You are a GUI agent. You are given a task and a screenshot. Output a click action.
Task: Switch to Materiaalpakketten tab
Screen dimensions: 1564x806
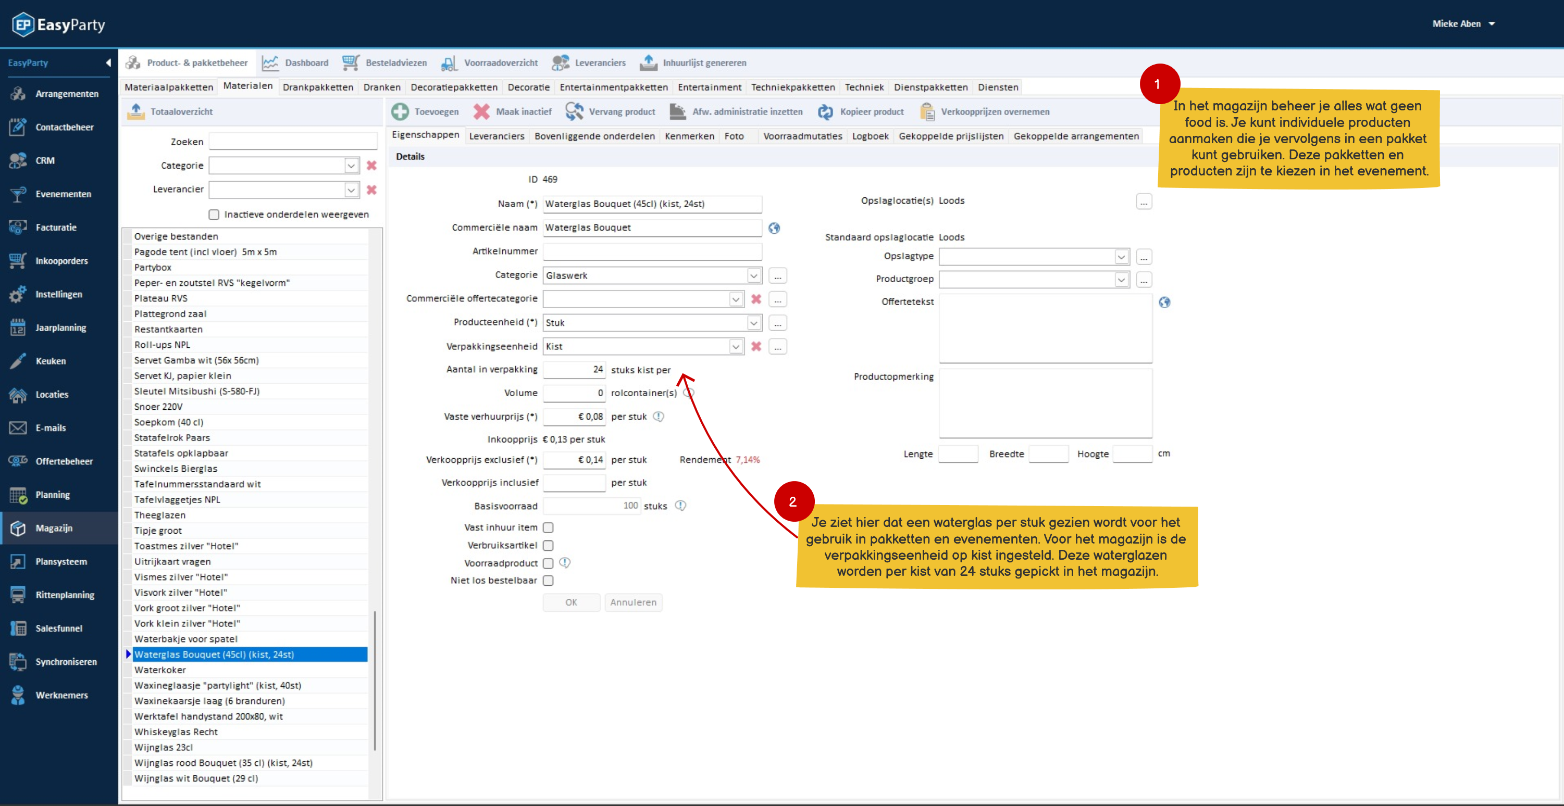click(169, 87)
